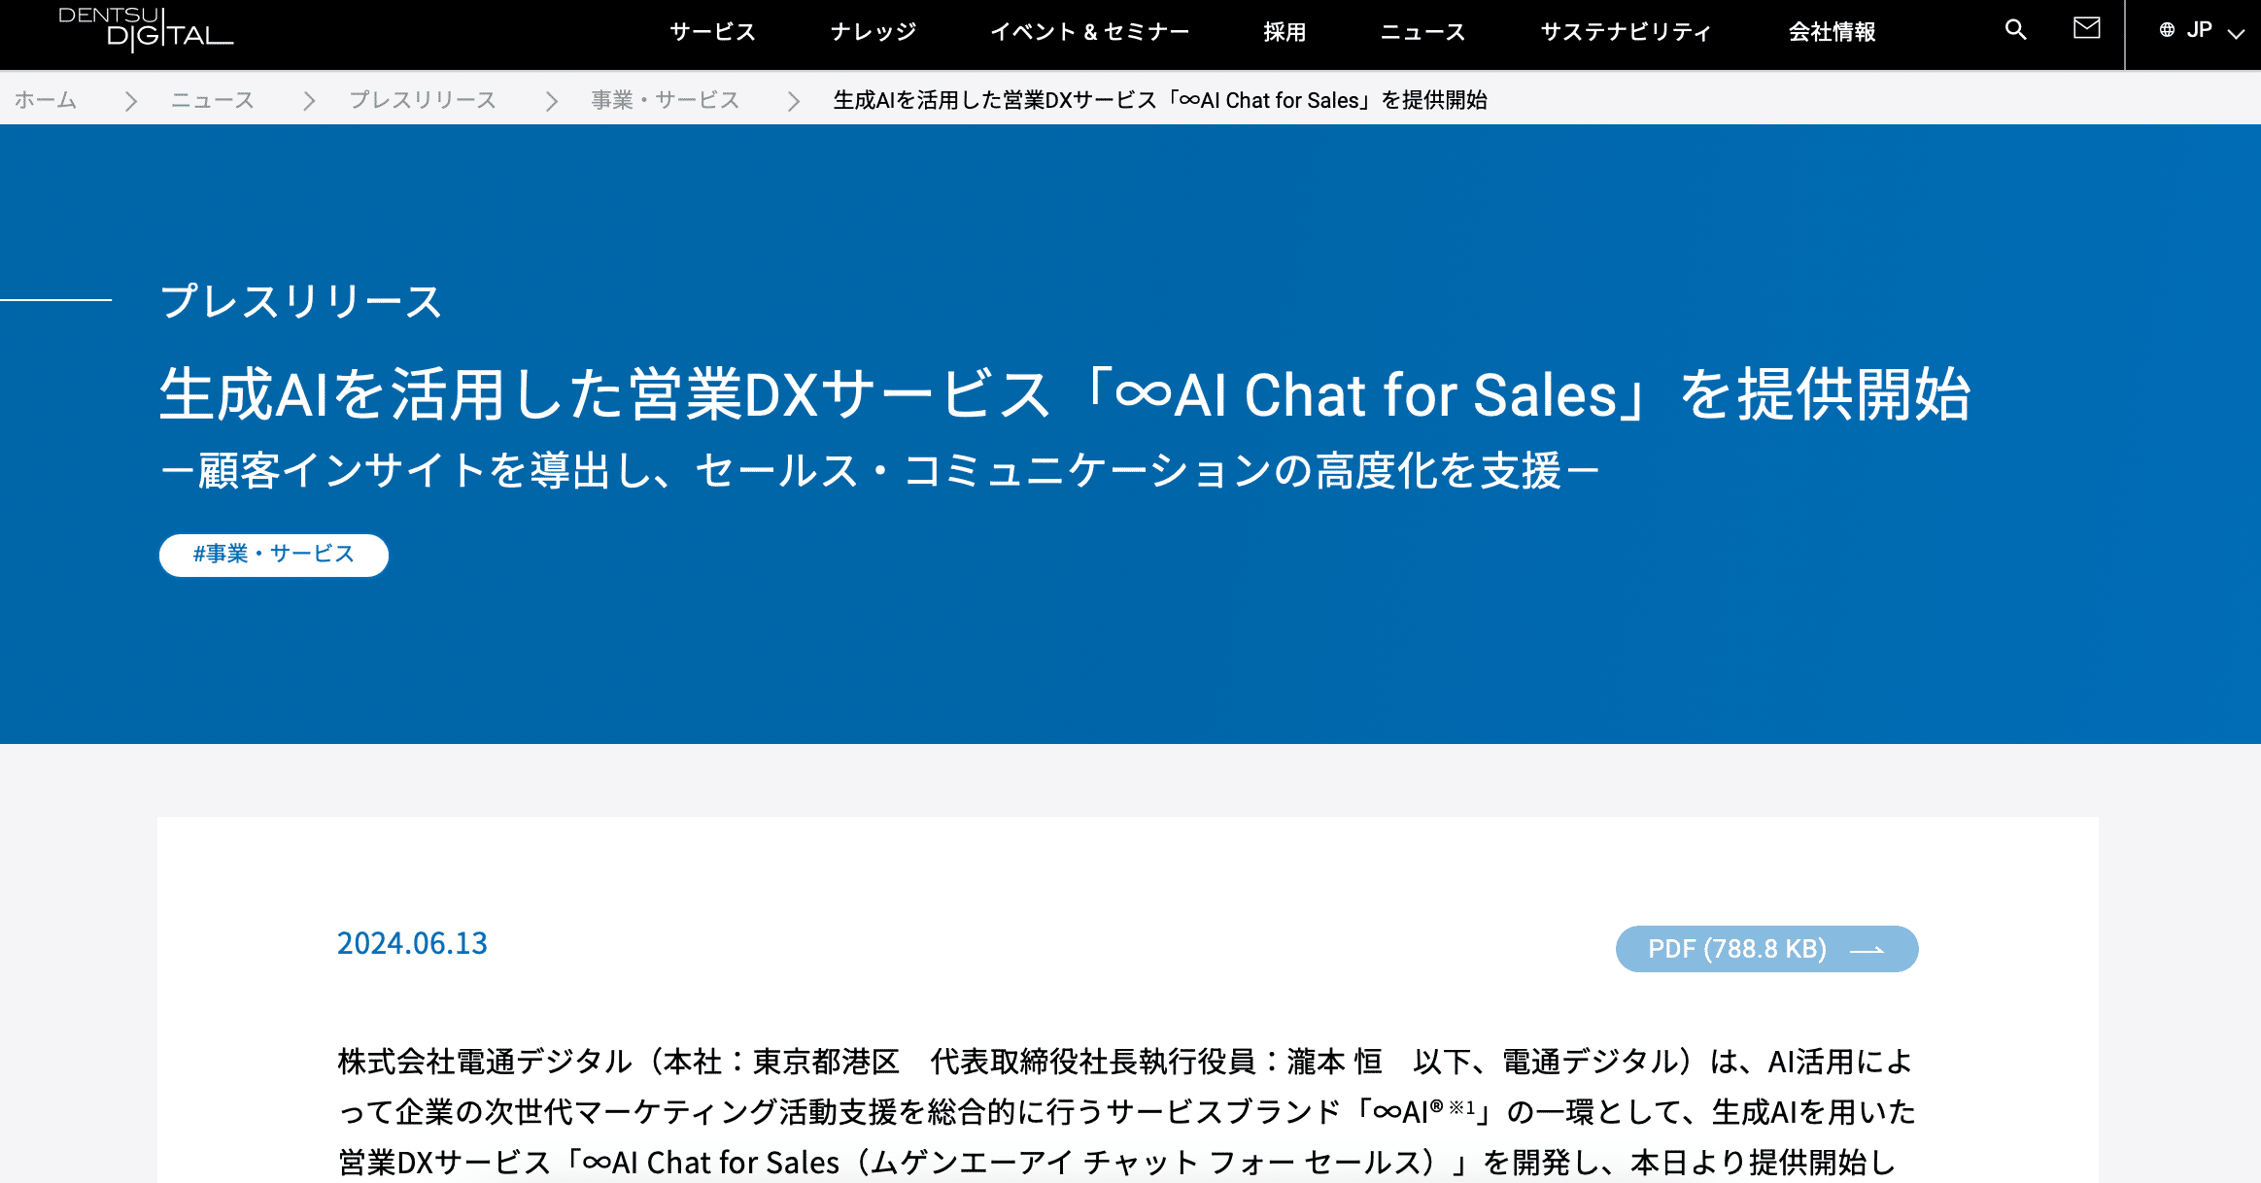The width and height of the screenshot is (2261, 1183).
Task: Click the article paragraph starting 株式会社電通デジタル
Action: tap(1126, 1112)
